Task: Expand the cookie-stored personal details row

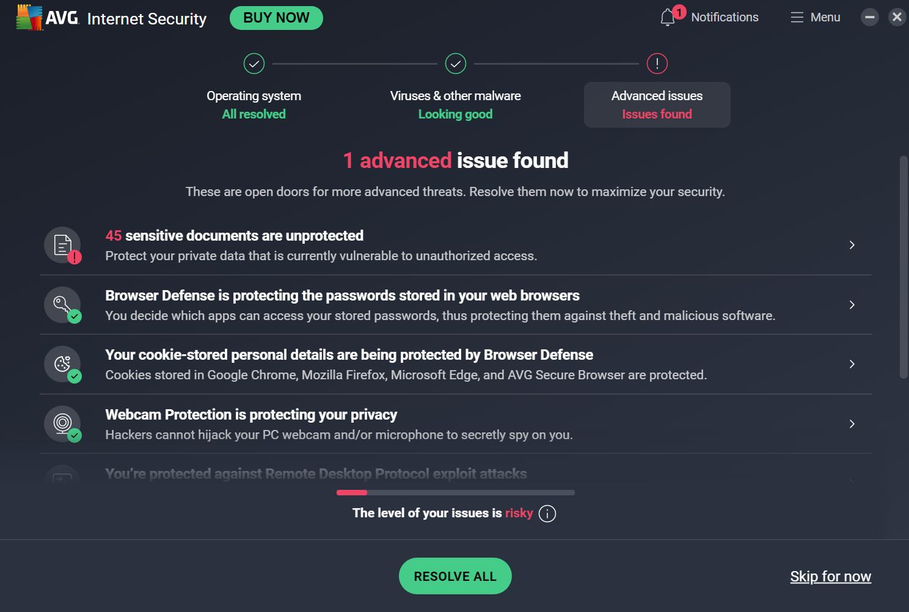Action: tap(852, 364)
